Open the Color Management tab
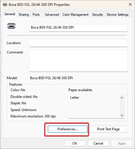The image size is (135, 149). tap(76, 15)
